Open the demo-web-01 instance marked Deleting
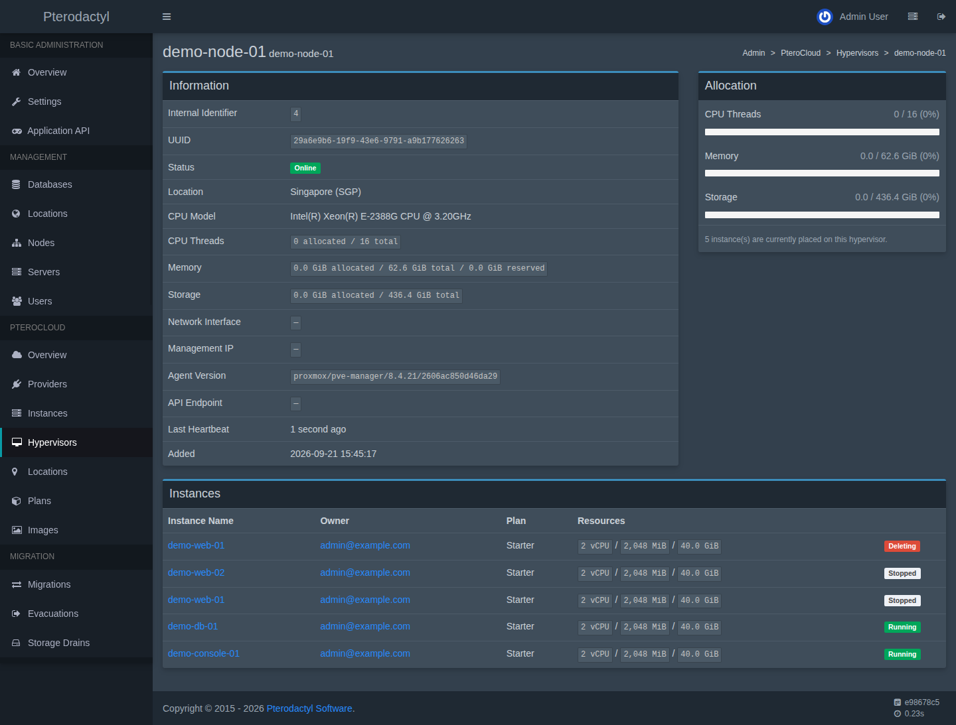 pos(196,545)
